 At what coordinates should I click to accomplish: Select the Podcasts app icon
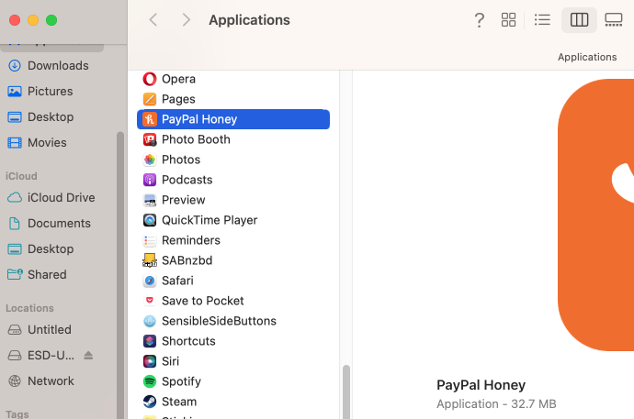[150, 180]
